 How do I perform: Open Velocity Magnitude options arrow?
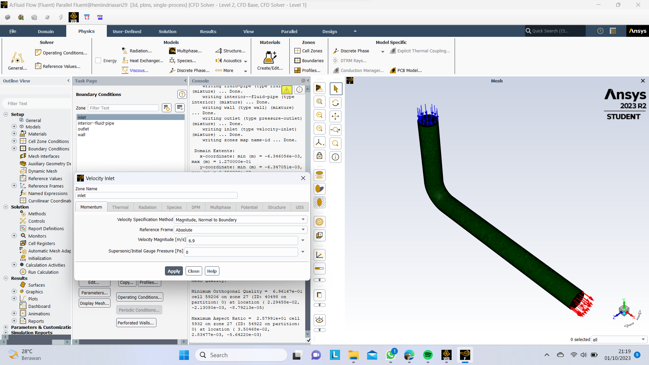point(303,240)
